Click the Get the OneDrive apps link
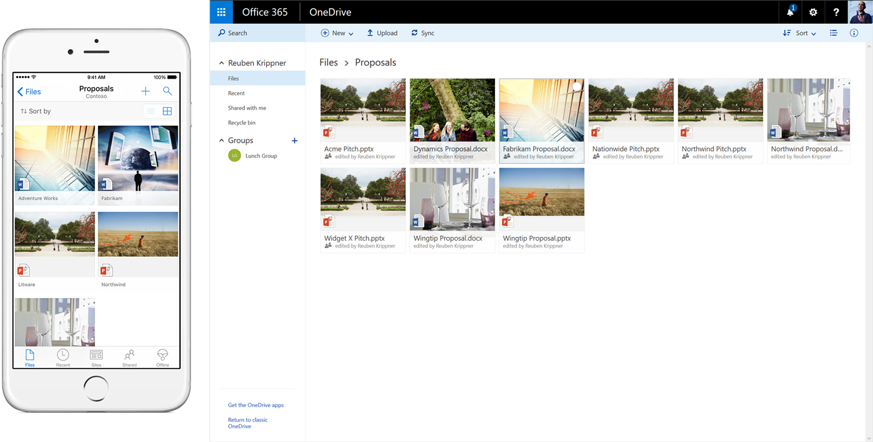 click(x=256, y=405)
